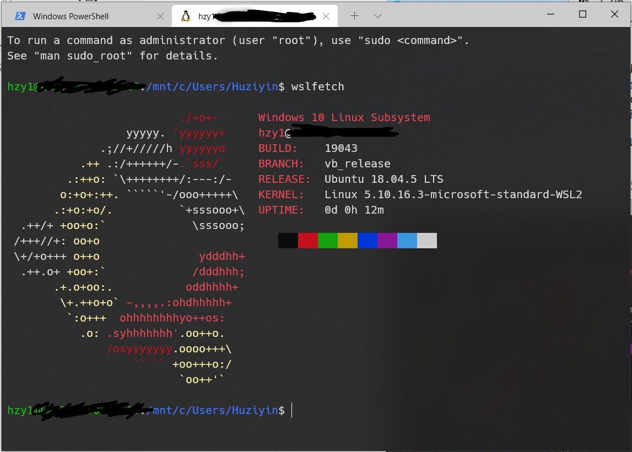Click the red color block
This screenshot has height=452, width=632.
308,241
